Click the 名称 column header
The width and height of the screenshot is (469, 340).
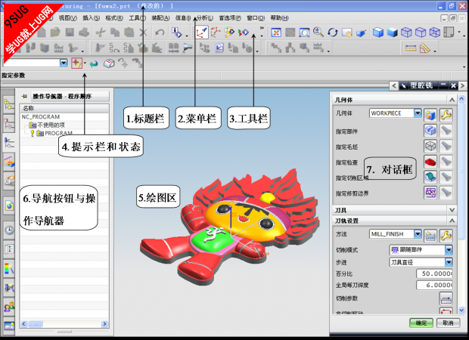click(64, 108)
